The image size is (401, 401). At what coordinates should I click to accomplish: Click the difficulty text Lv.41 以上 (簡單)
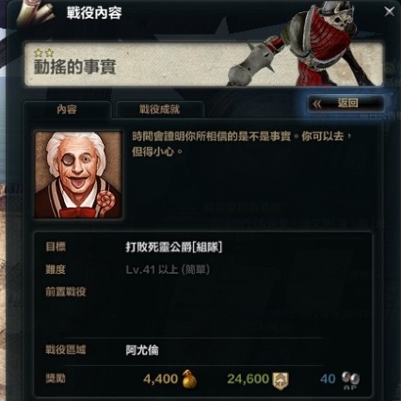point(168,270)
